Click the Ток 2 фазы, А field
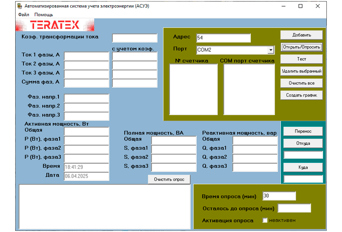This screenshot has width=342, height=232. click(87, 65)
